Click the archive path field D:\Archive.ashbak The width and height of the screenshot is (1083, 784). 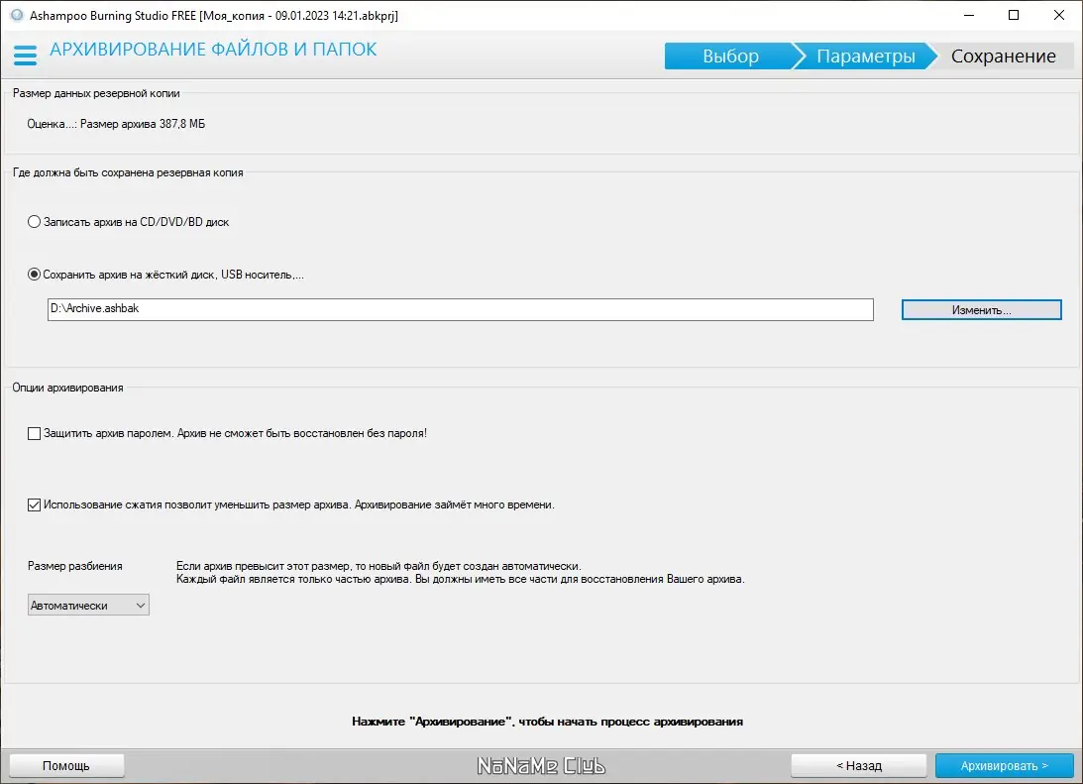(x=461, y=309)
